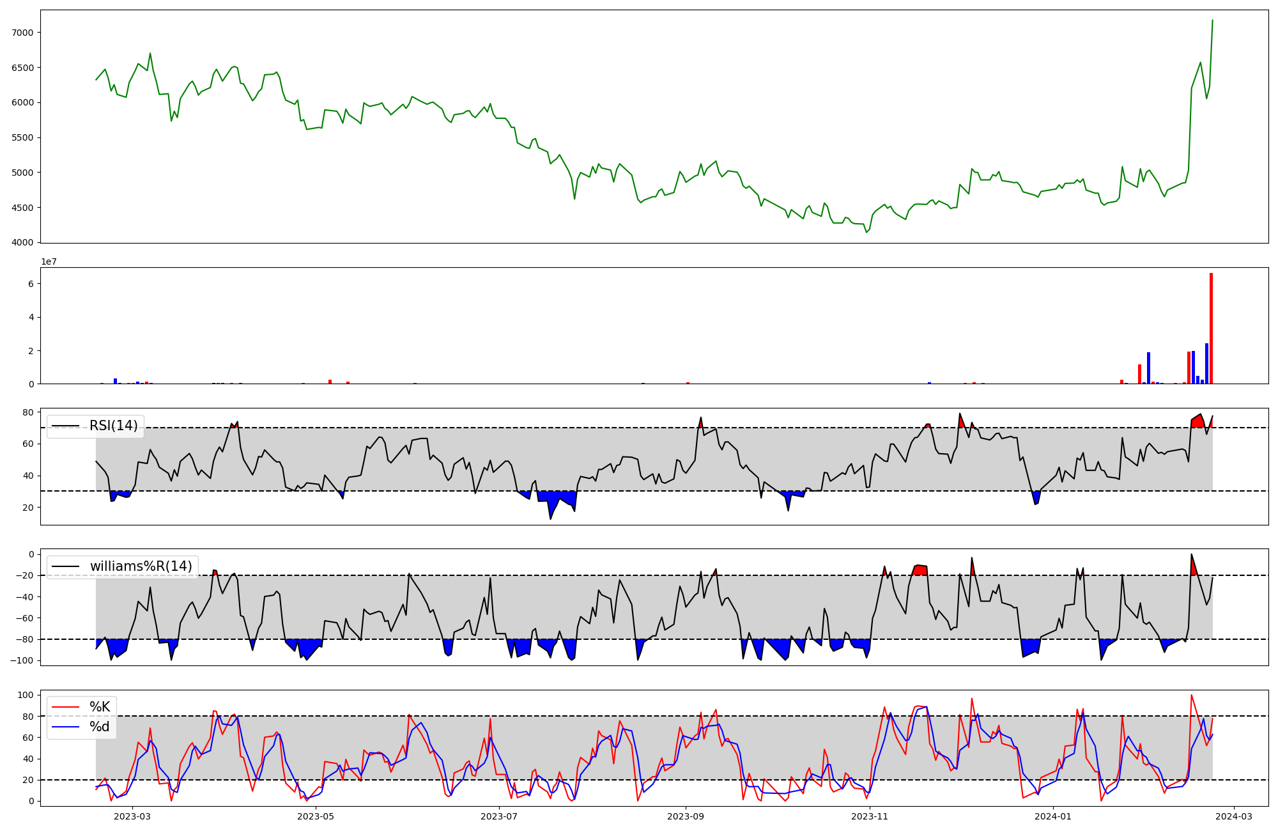The width and height of the screenshot is (1278, 831).
Task: Click the 2023-09 date tick label
Action: (x=686, y=816)
